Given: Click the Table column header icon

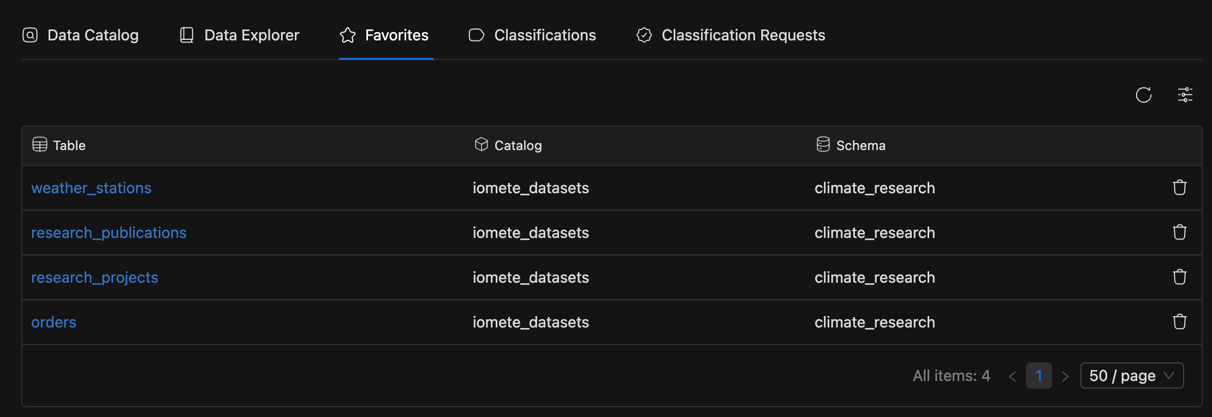Looking at the screenshot, I should [39, 145].
